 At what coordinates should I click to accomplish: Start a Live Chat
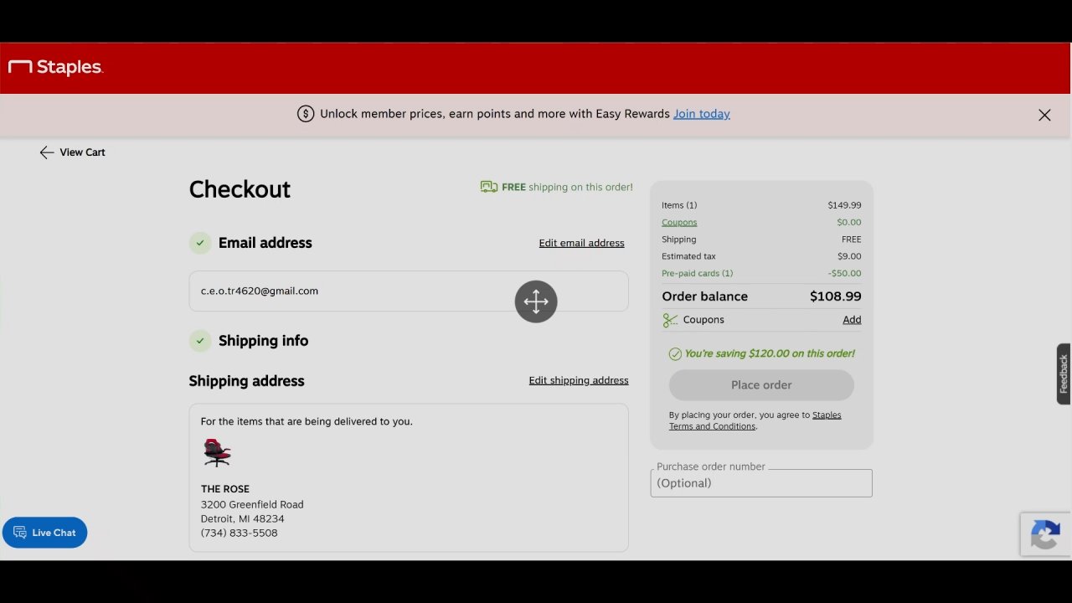[44, 533]
